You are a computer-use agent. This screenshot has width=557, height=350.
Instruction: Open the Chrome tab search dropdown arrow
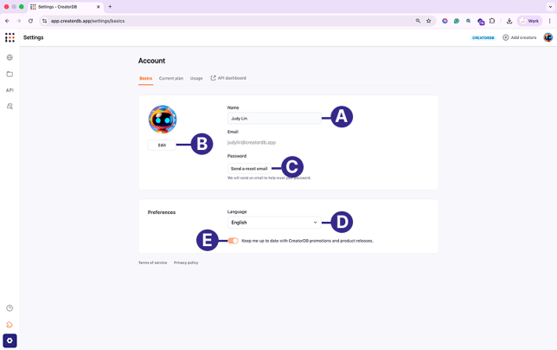550,6
